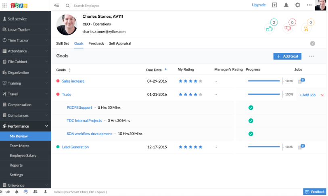Click the Add Goal button
Image resolution: width=328 pixels, height=196 pixels.
click(x=287, y=56)
